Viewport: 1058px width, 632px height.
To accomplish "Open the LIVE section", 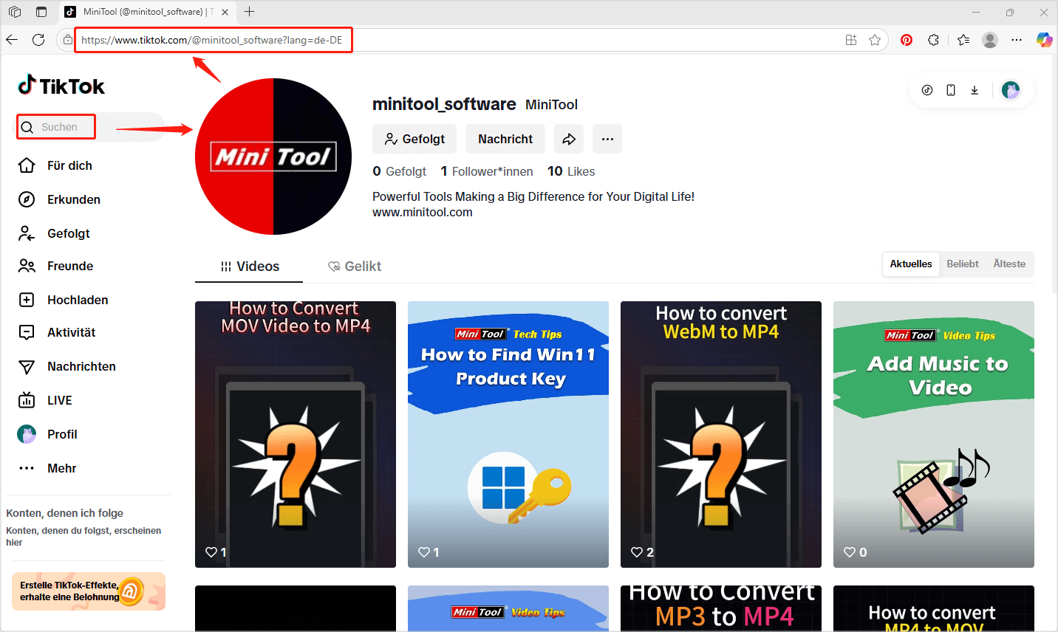I will pos(46,400).
